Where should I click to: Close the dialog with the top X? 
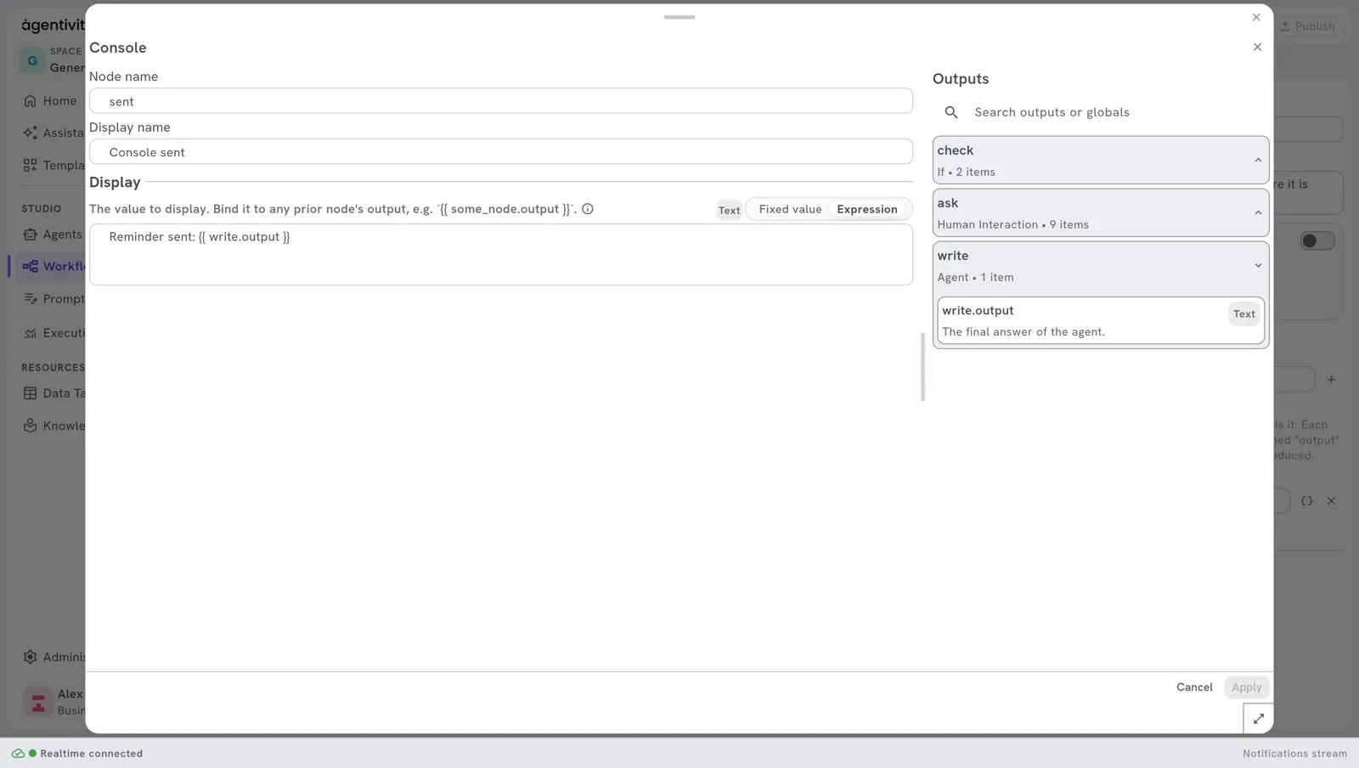click(x=1256, y=18)
